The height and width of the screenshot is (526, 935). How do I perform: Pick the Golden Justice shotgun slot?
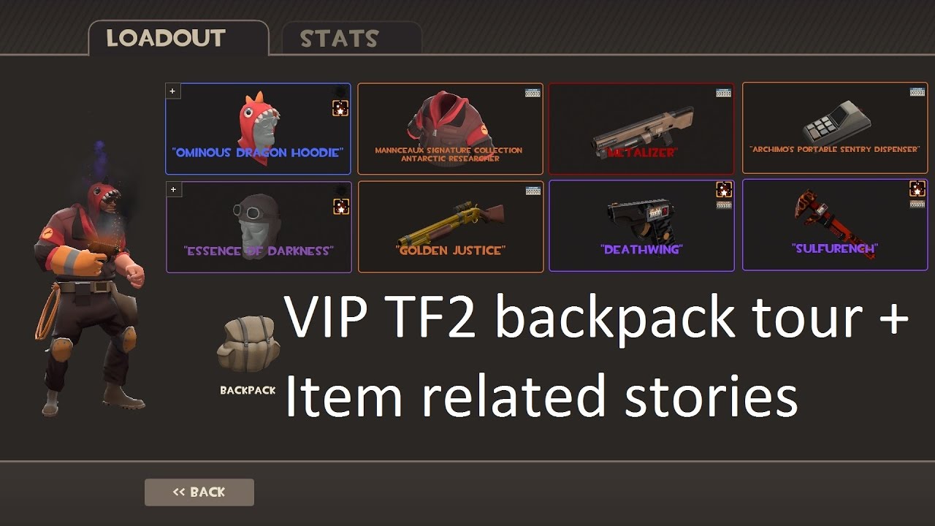(x=451, y=226)
